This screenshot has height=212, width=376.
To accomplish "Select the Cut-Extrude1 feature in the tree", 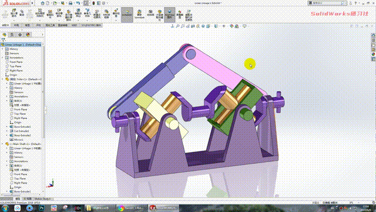I will click(21, 131).
